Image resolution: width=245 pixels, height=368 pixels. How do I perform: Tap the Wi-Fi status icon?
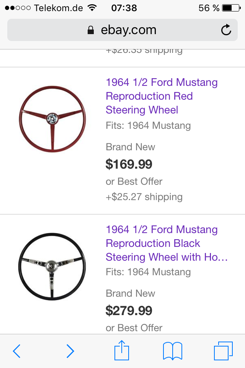tap(92, 8)
